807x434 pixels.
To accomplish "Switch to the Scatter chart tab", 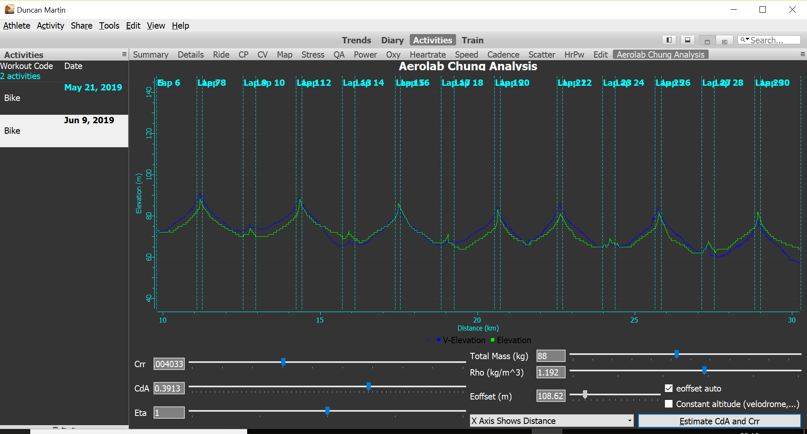I will 541,55.
